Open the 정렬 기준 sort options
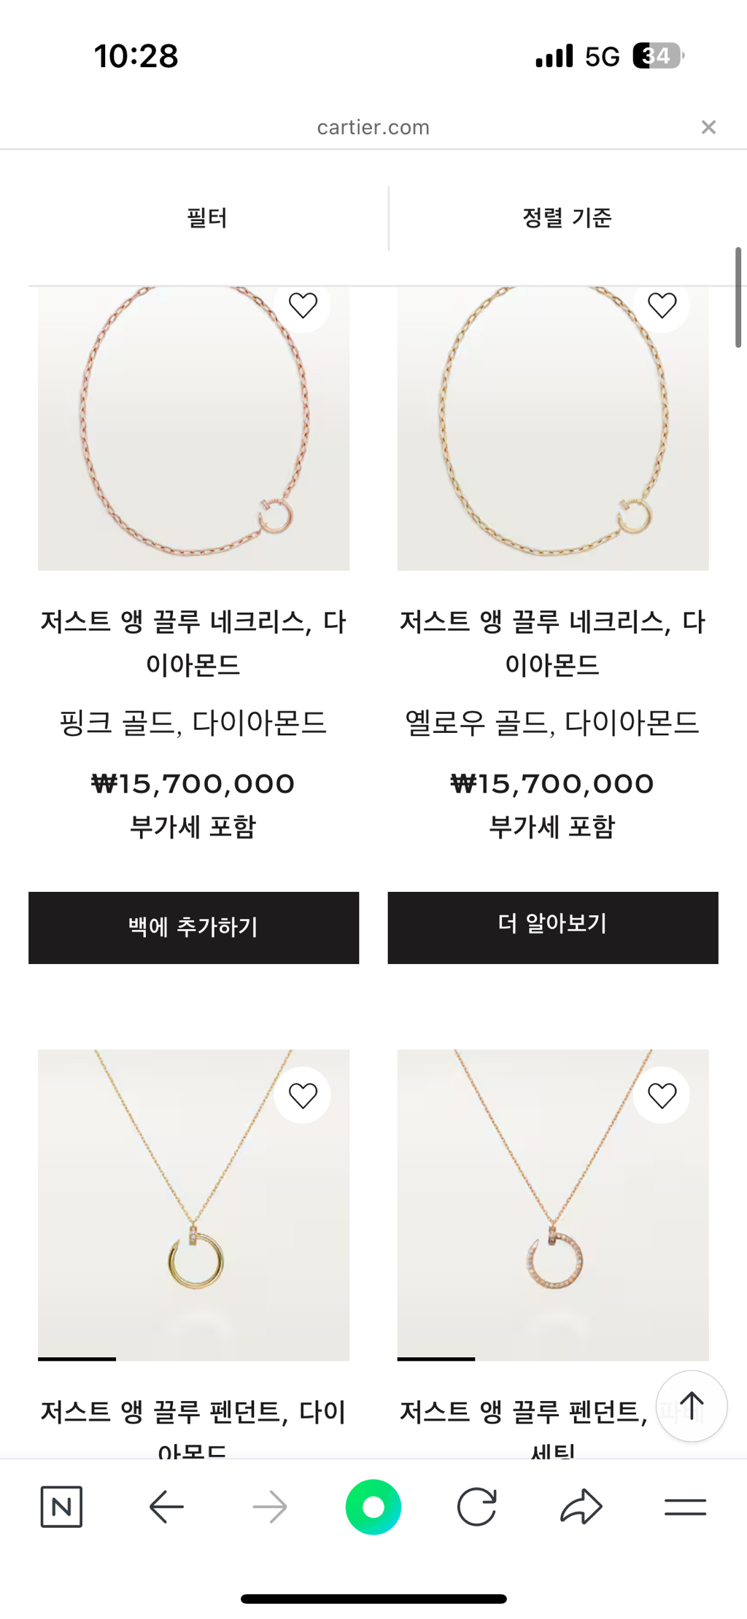The height and width of the screenshot is (1619, 747). click(567, 218)
